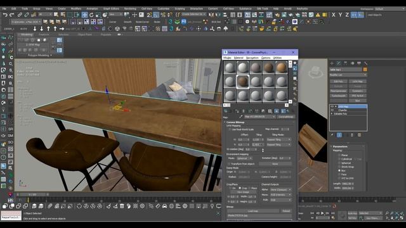Click Get Material icon in Material Editor
The width and height of the screenshot is (406, 228).
pyautogui.click(x=226, y=111)
